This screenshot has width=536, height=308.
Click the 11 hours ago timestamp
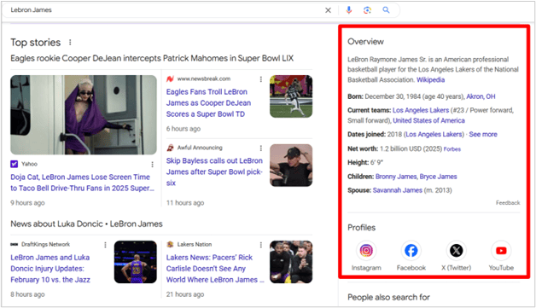[x=185, y=203]
